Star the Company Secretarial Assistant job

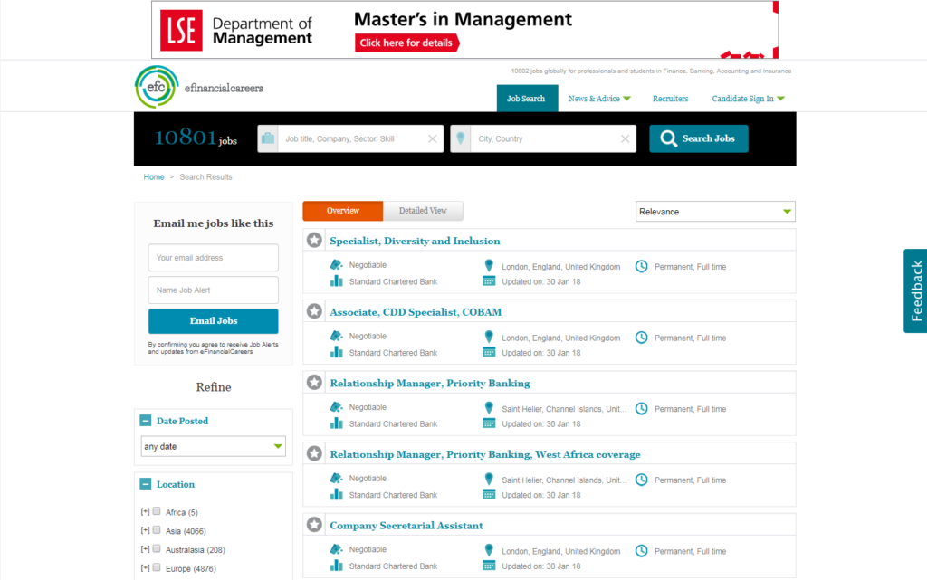314,525
